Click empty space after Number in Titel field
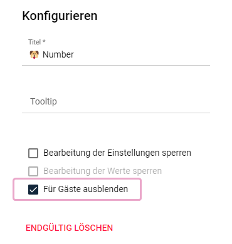The width and height of the screenshot is (232, 244). click(x=142, y=54)
